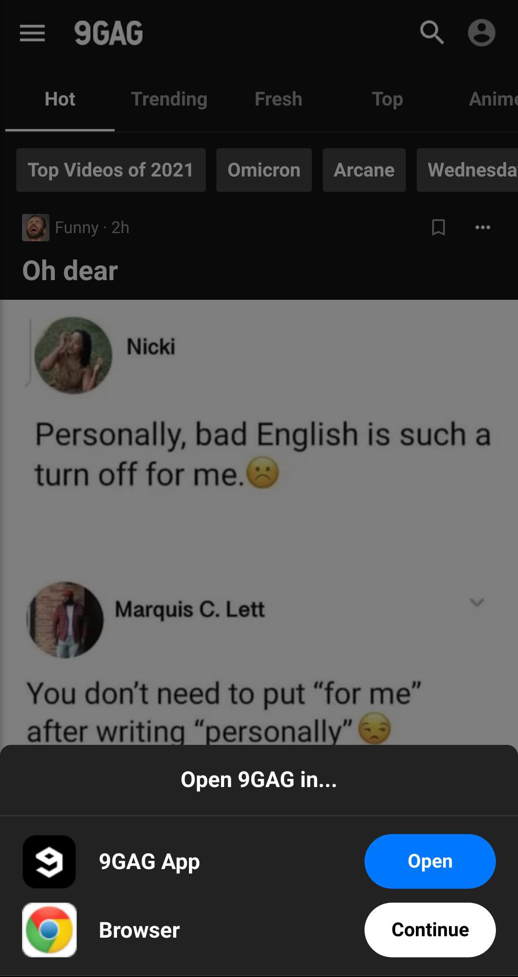Screen dimensions: 518x977
Task: Open the user profile icon
Action: 482,33
